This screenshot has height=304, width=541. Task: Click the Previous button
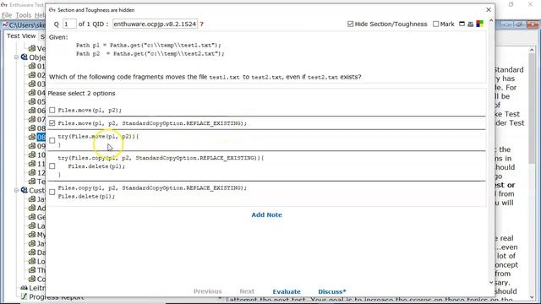207,291
